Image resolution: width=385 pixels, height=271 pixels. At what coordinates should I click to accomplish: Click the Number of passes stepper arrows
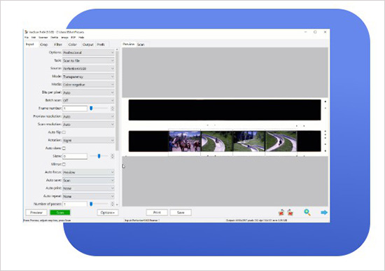(113, 204)
